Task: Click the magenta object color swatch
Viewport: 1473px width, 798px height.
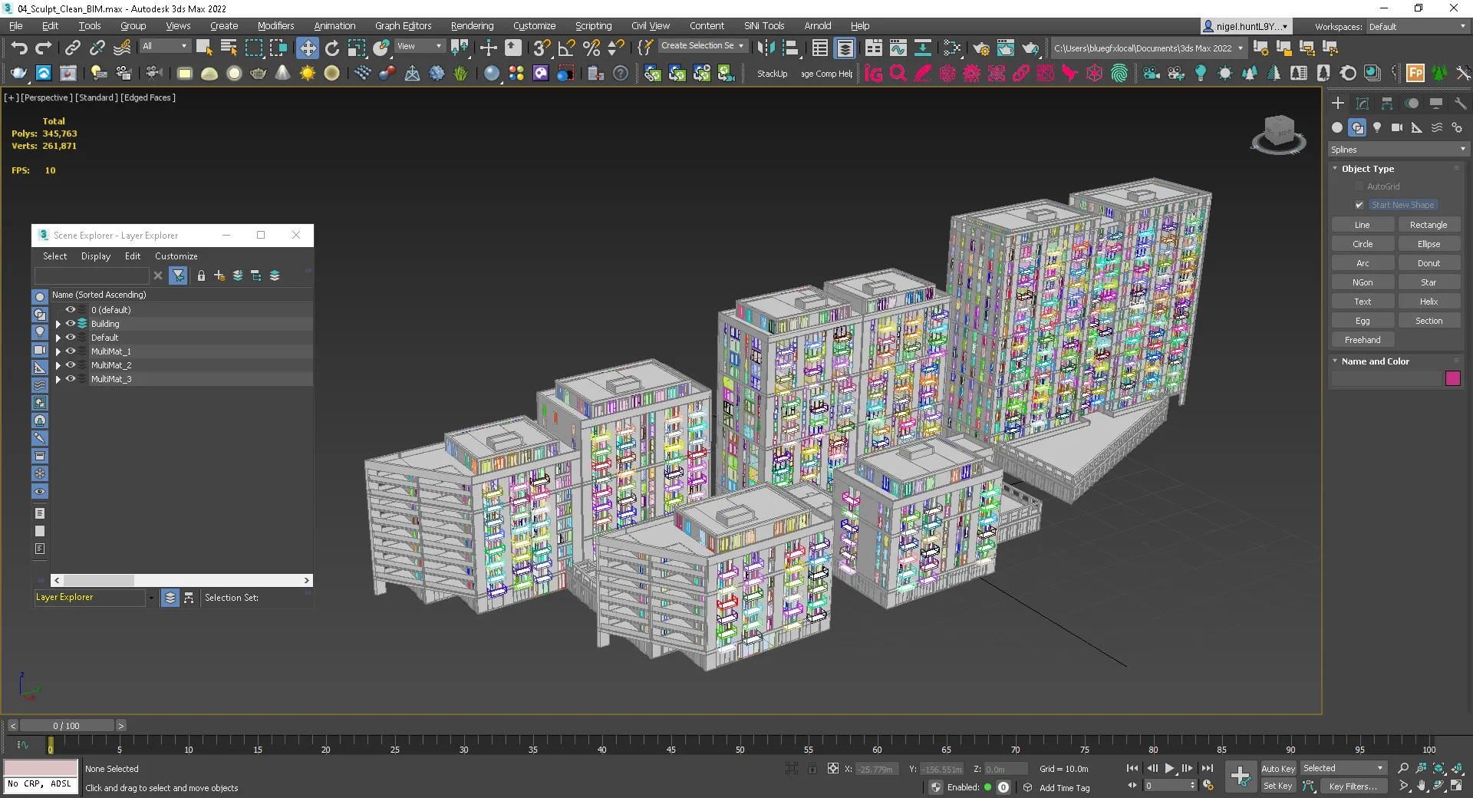Action: (x=1453, y=378)
